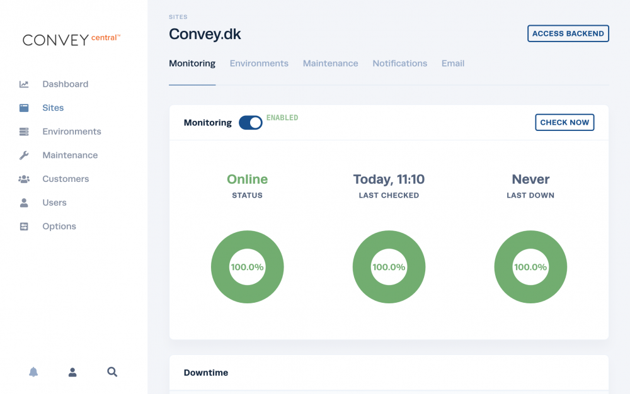Image resolution: width=630 pixels, height=394 pixels.
Task: Open Maintenance from the sidebar menu
Action: [71, 155]
